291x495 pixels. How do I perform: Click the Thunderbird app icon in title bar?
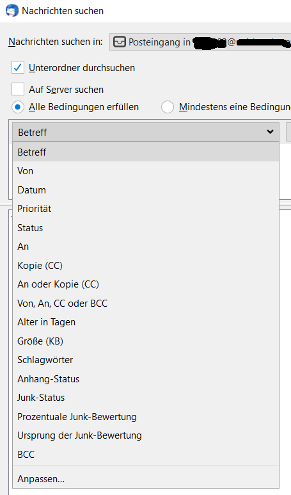(12, 10)
